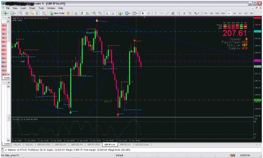The width and height of the screenshot is (263, 158).
Task: Toggle the Data Window crosshair-target icon
Action: click(x=27, y=13)
